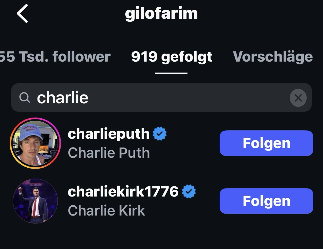Open the charlieputh username link

tap(108, 134)
